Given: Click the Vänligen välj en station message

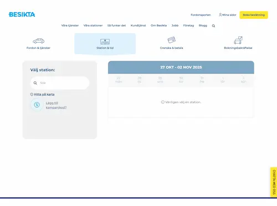Looking at the screenshot, I should coord(181,102).
